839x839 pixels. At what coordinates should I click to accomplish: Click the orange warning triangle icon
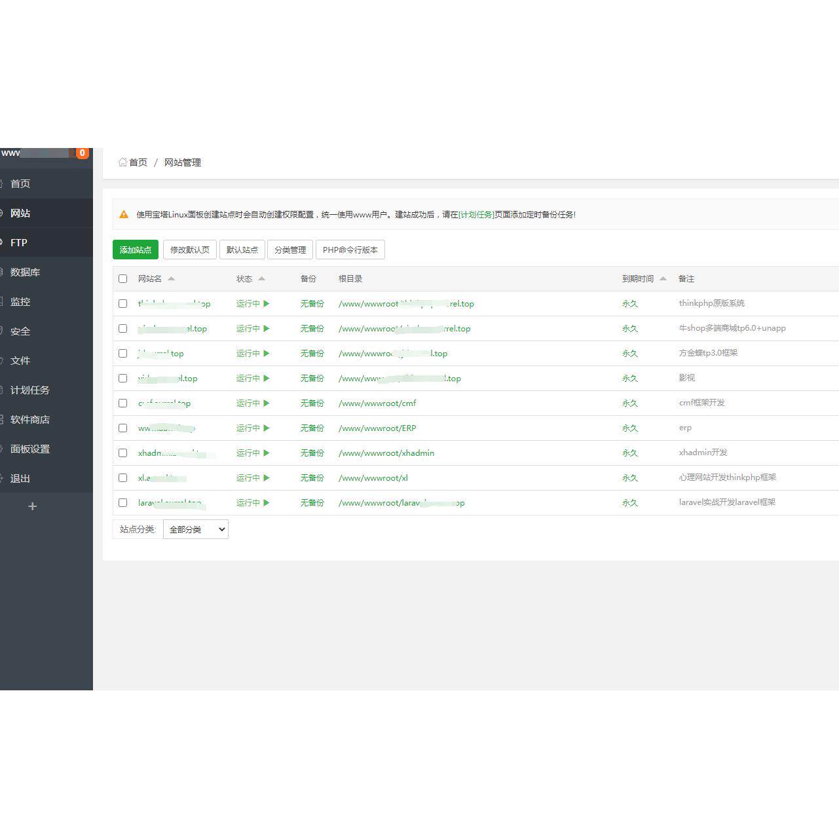click(x=124, y=214)
